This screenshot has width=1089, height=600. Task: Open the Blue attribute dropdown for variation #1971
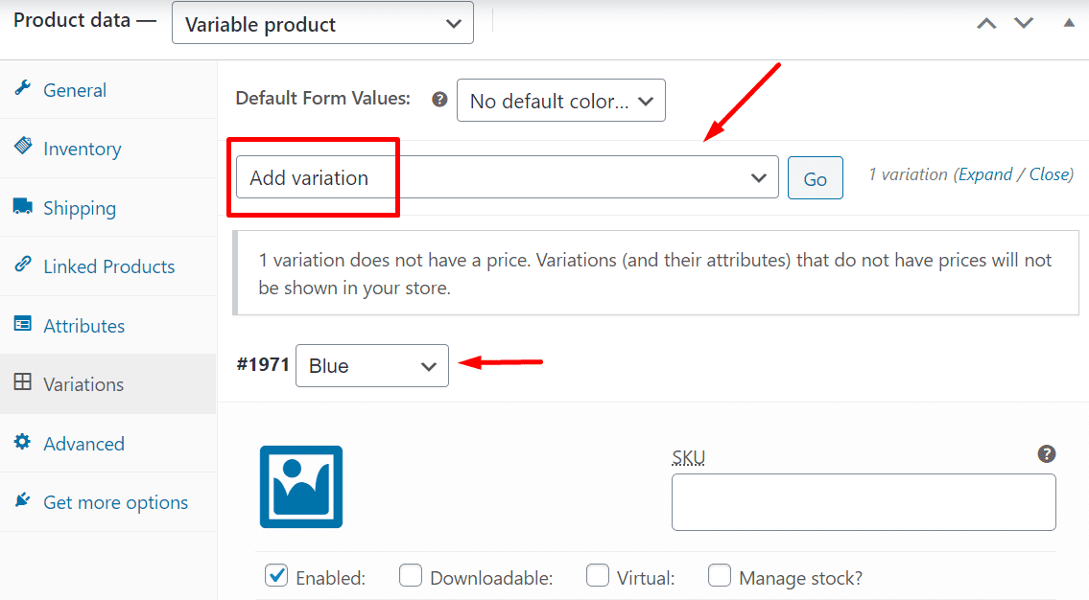pos(372,365)
